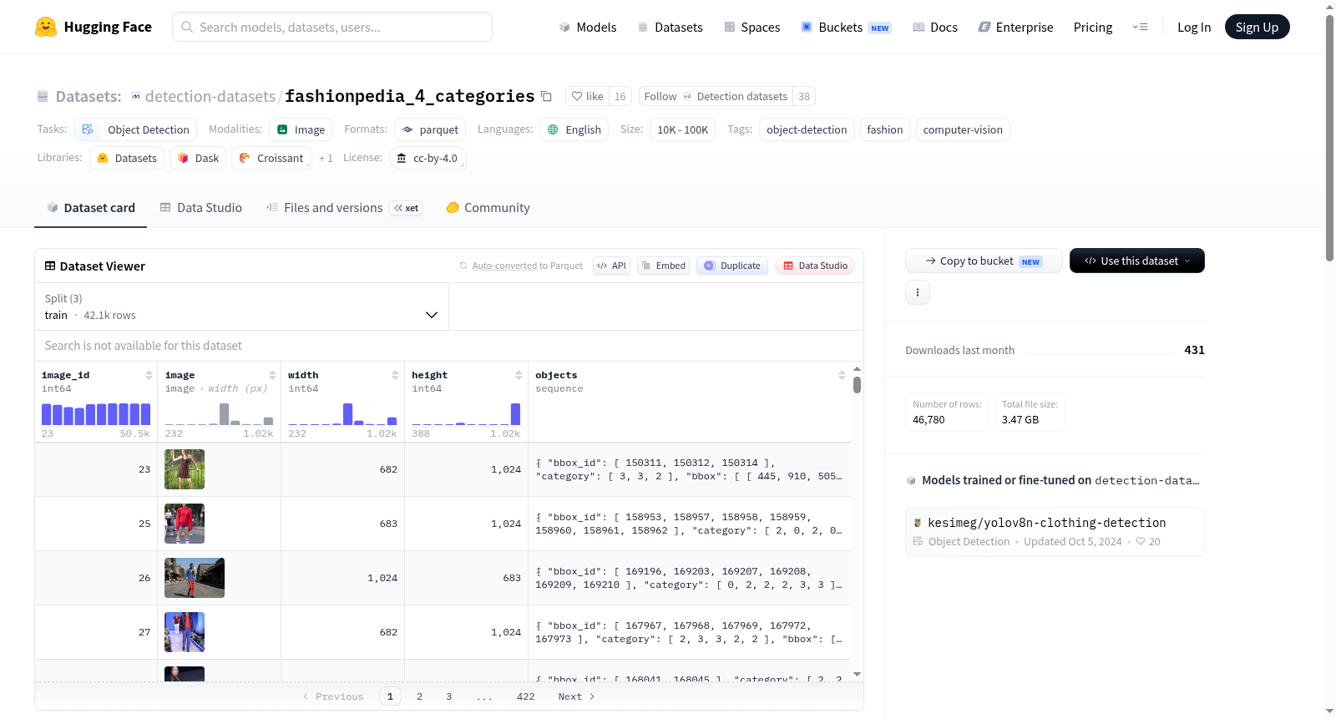
Task: Open Buckets in the top navigation
Action: coord(846,27)
